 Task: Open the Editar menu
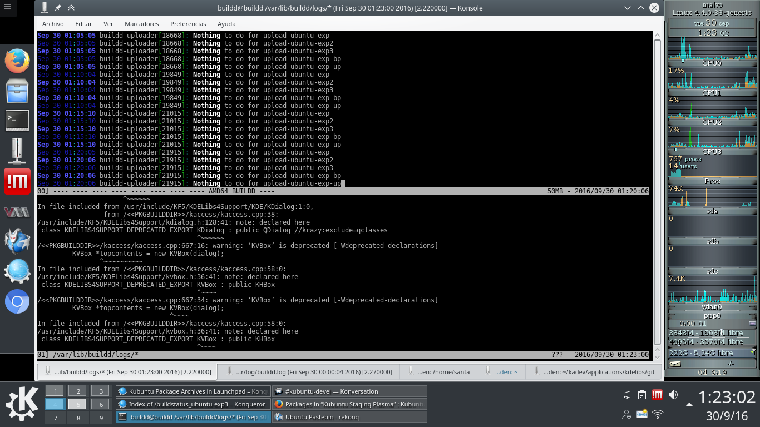tap(83, 24)
